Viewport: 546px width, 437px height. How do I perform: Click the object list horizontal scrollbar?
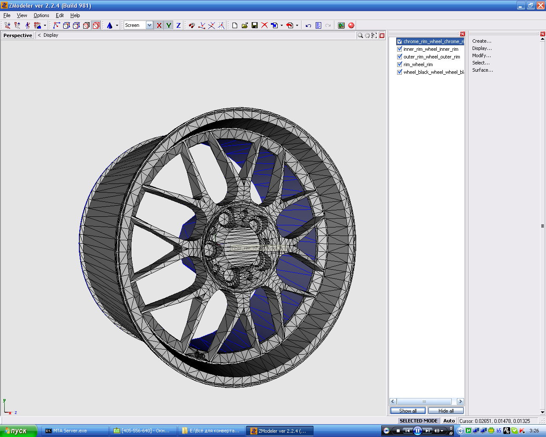point(424,402)
